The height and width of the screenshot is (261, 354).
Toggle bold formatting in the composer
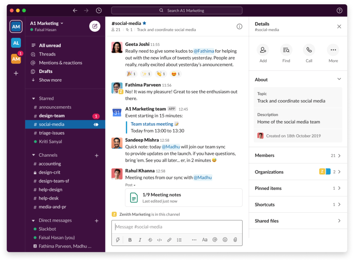click(130, 239)
